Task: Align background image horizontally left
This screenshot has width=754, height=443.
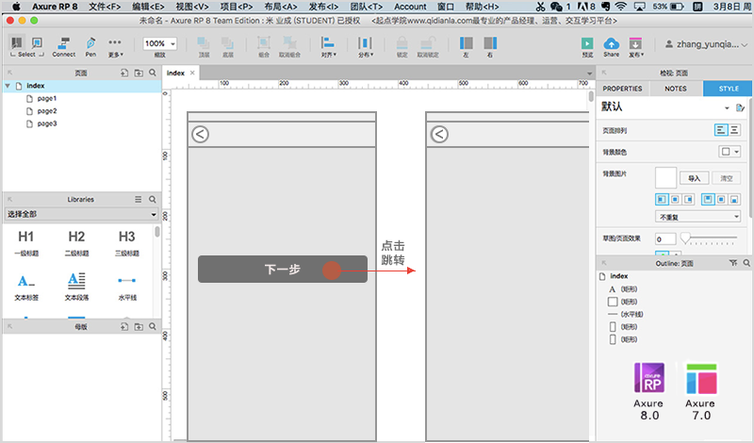Action: [662, 199]
